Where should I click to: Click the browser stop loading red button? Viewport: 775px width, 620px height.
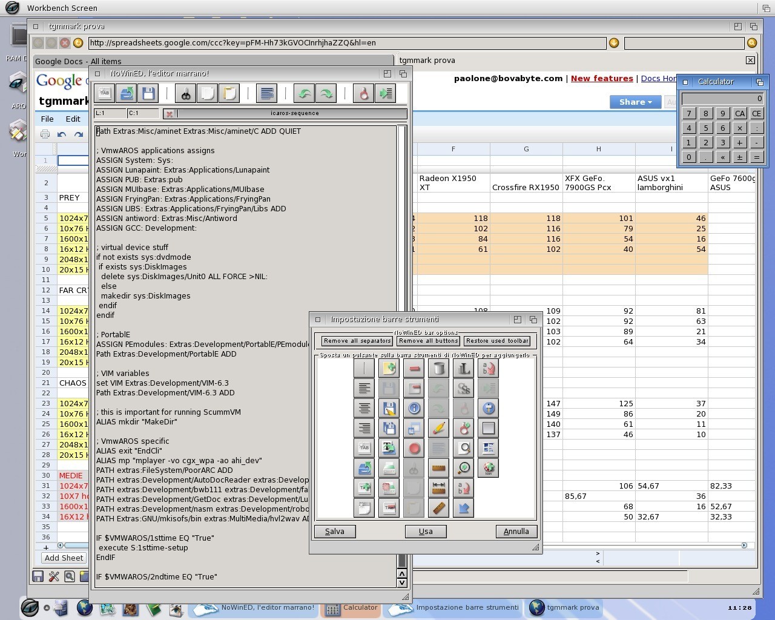[x=65, y=43]
